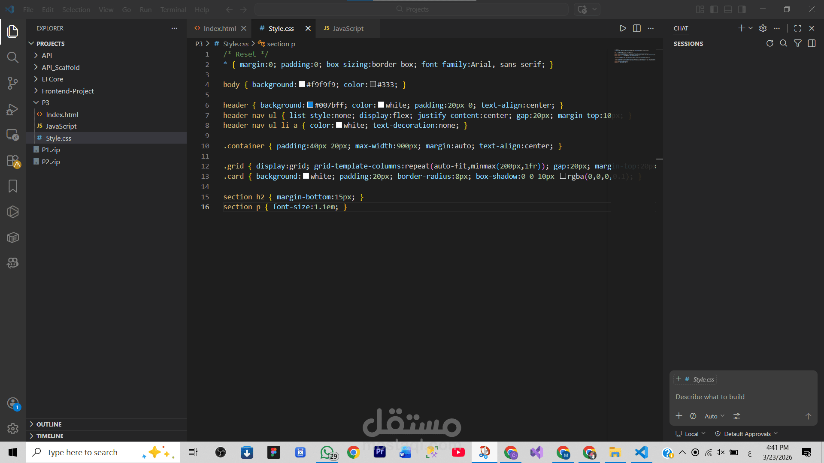Filter chat sessions with funnel icon

(797, 43)
